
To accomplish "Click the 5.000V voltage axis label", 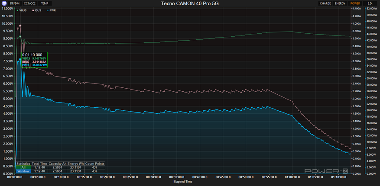I will [x=7, y=99].
